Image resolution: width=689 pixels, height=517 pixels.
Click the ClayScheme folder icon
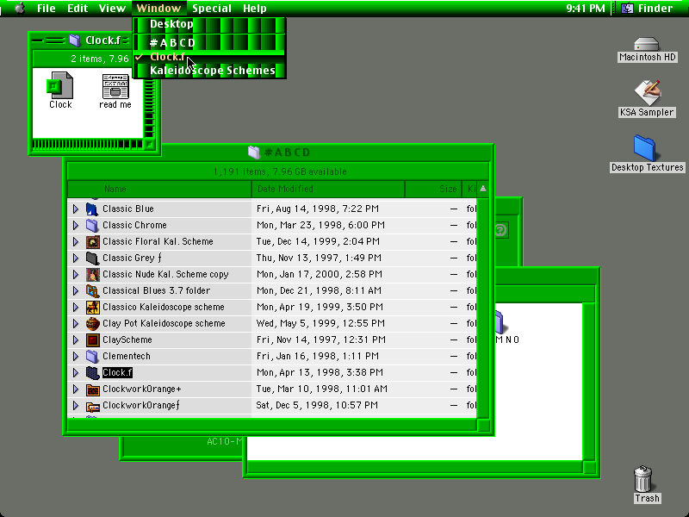click(92, 339)
